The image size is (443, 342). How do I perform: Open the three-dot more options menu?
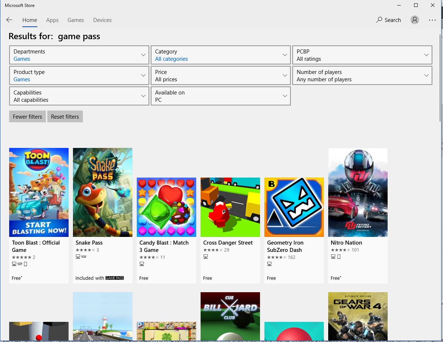[432, 20]
